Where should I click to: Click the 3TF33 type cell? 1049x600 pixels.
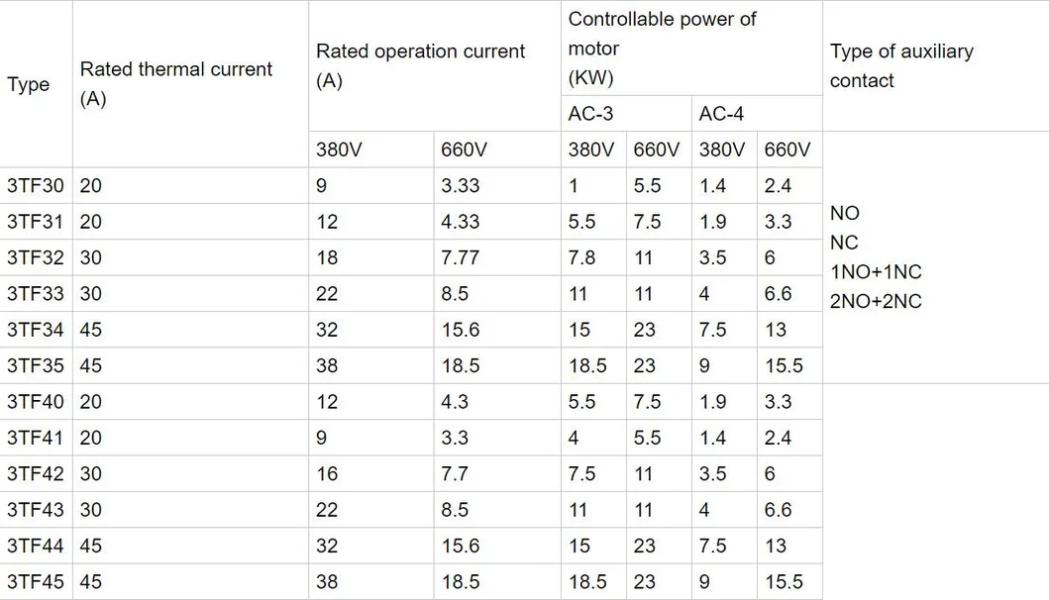point(36,294)
